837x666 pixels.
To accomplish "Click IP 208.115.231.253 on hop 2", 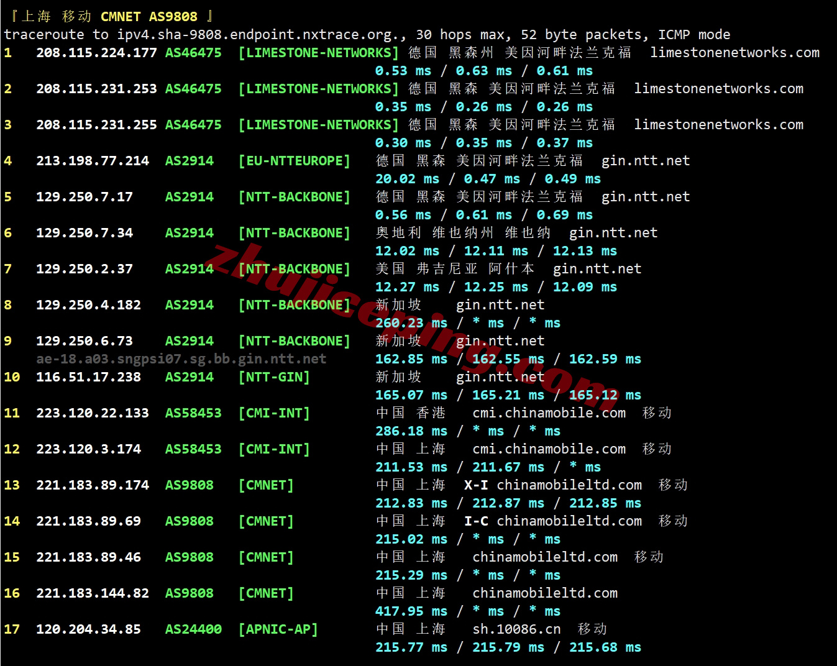I will [96, 89].
